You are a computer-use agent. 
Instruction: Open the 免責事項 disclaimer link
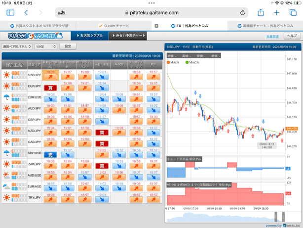pyautogui.click(x=272, y=36)
